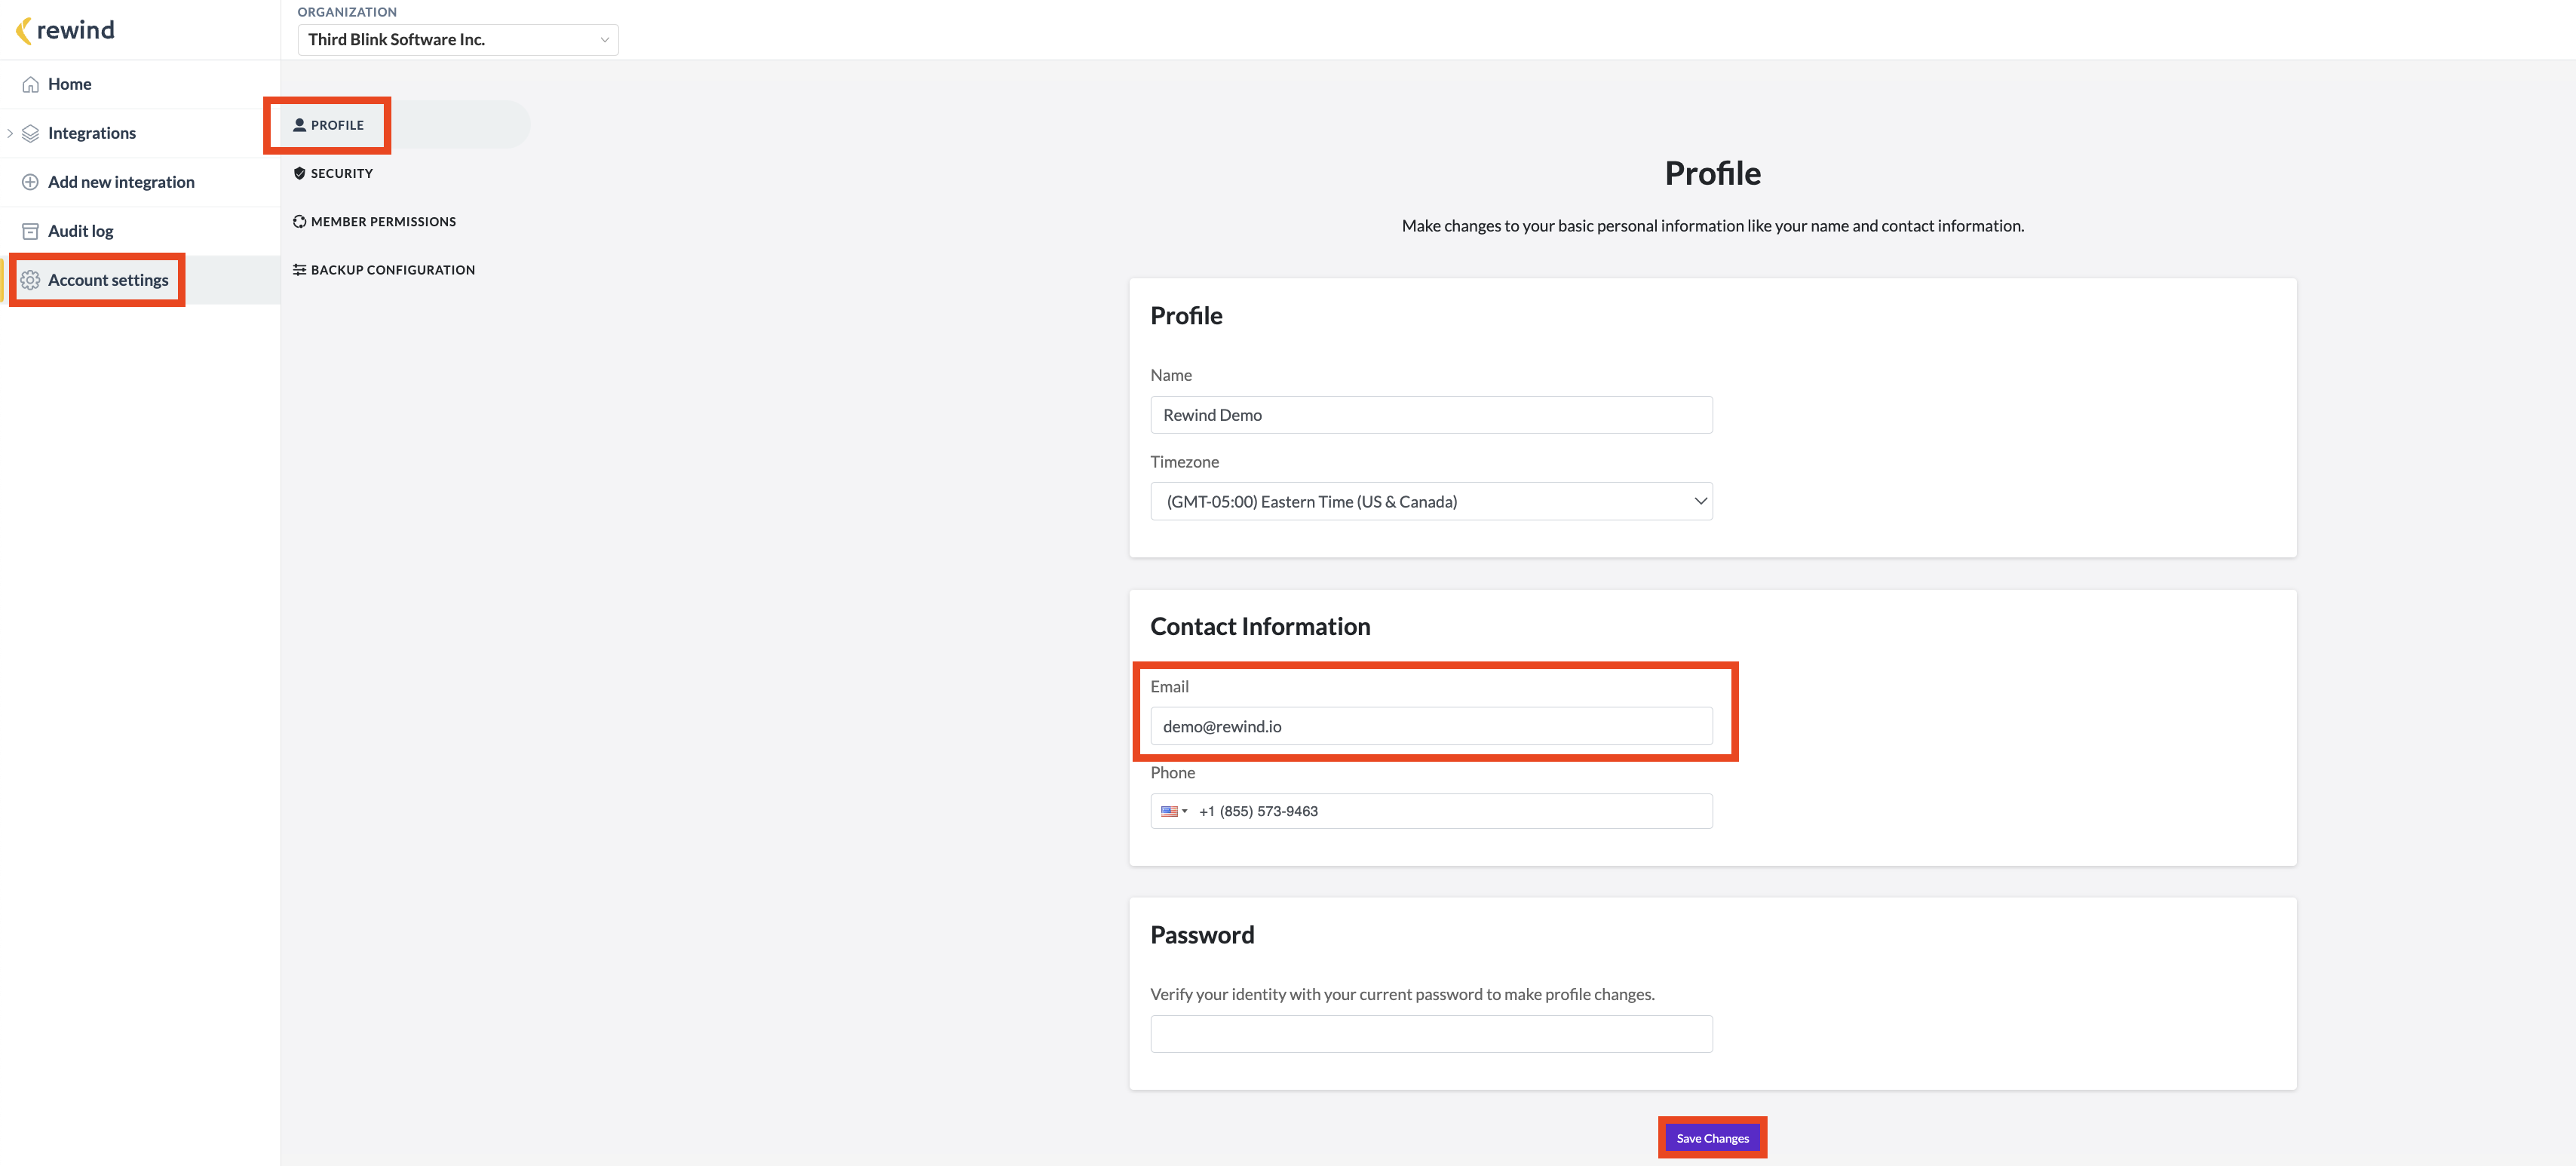
Task: Click the Home house icon
Action: pos(31,84)
